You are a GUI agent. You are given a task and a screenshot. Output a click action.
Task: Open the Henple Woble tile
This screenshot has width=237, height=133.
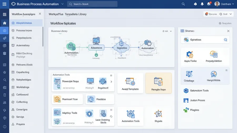point(214,76)
